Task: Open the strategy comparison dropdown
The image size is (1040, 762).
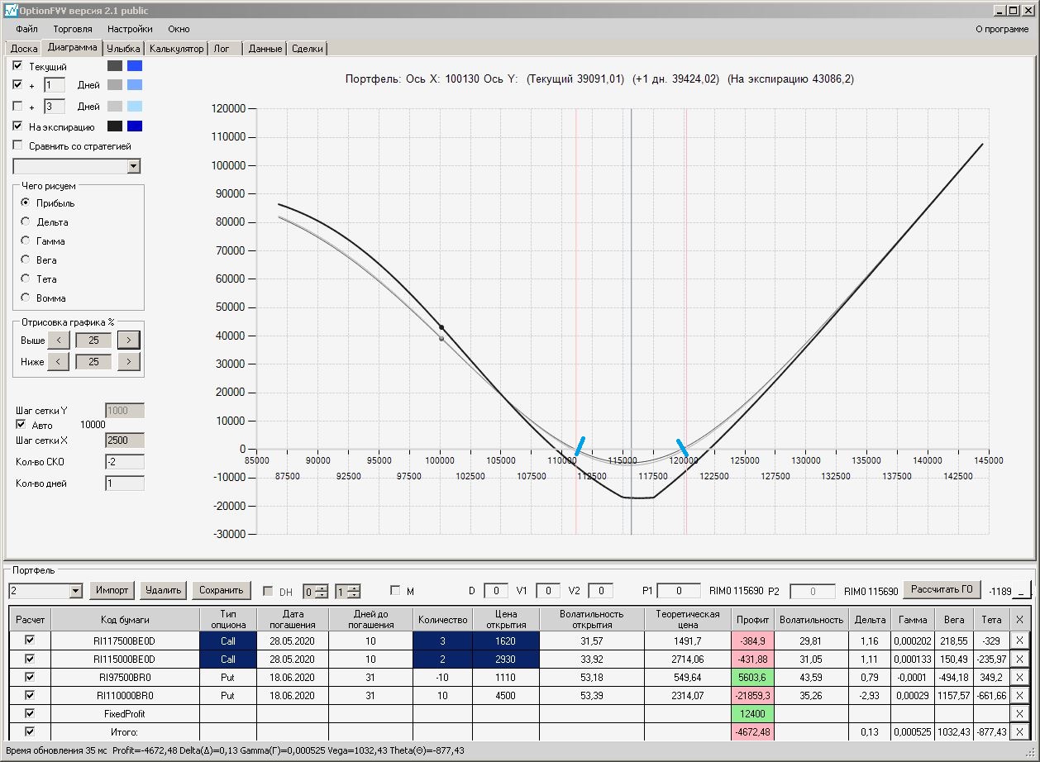Action: click(x=134, y=167)
